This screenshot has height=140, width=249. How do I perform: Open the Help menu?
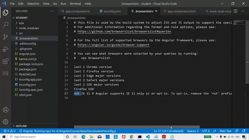click(88, 3)
